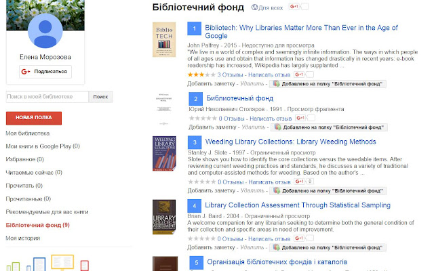This screenshot has height=271, width=434.
Task: Open 'Library Collection Assessment Through Statistical Sampling' link
Action: (298, 205)
